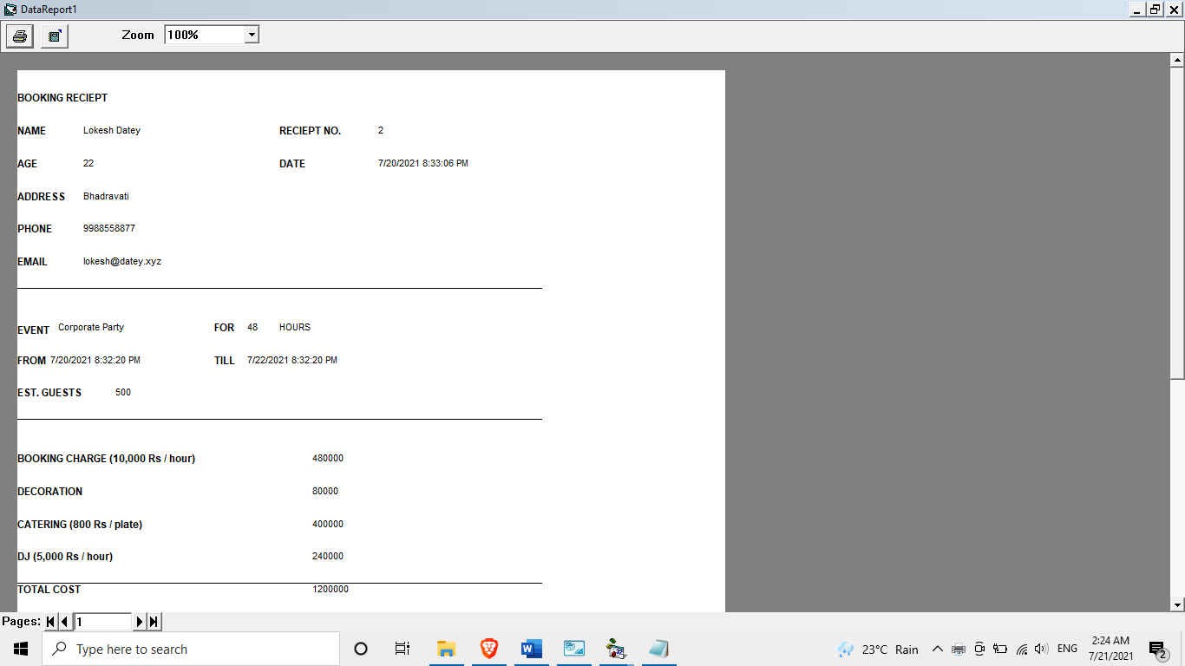This screenshot has width=1185, height=666.
Task: Click the taskbar search box
Action: (x=191, y=649)
